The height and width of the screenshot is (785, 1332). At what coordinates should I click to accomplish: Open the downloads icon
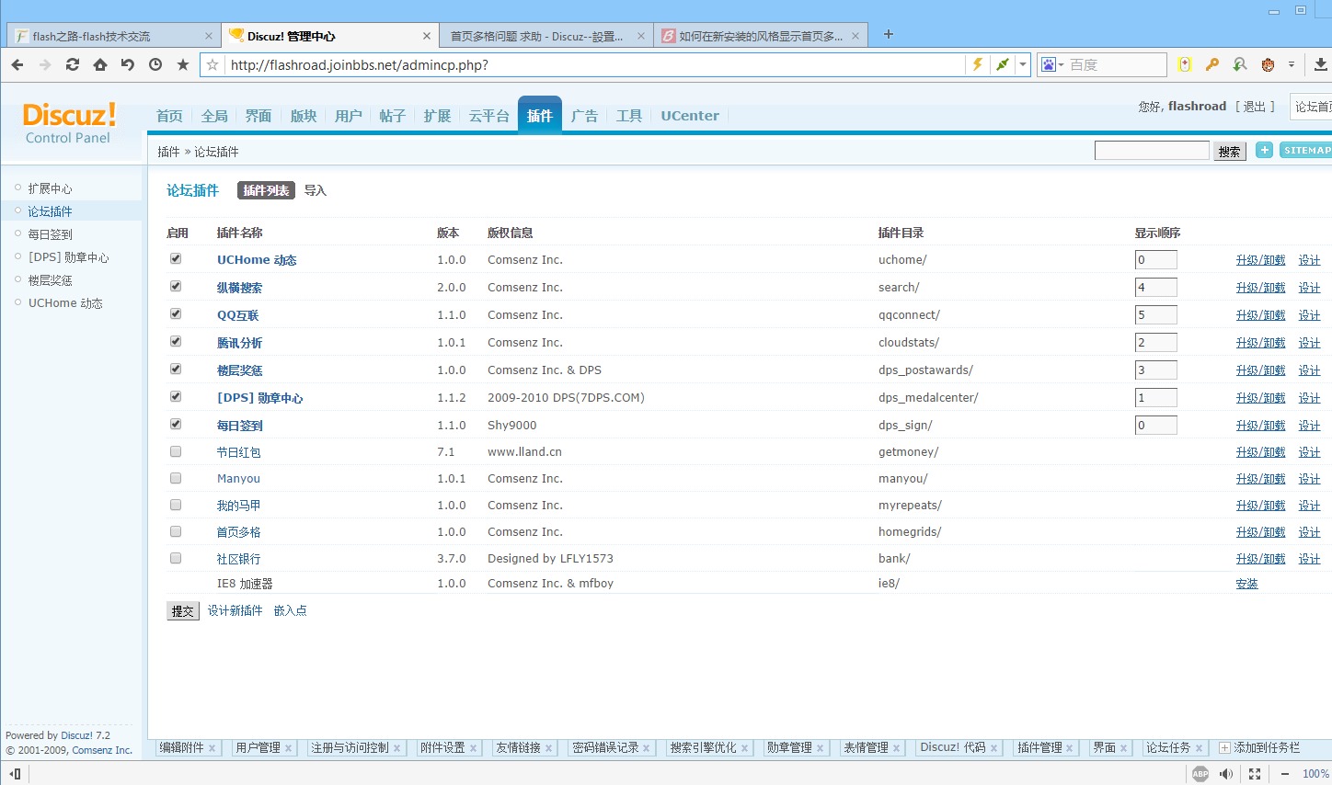1321,64
